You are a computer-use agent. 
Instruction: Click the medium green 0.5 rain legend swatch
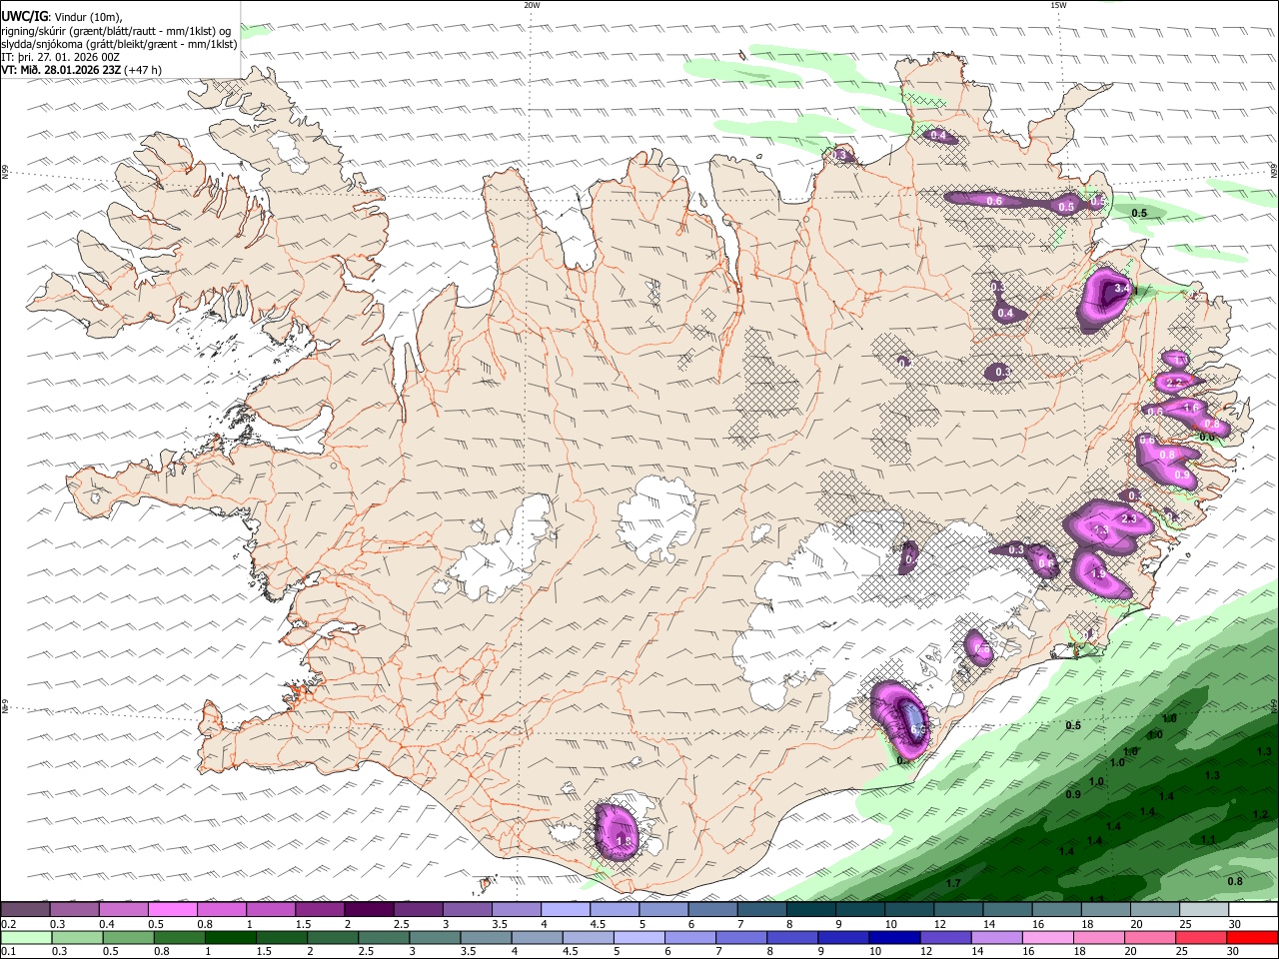tap(129, 938)
